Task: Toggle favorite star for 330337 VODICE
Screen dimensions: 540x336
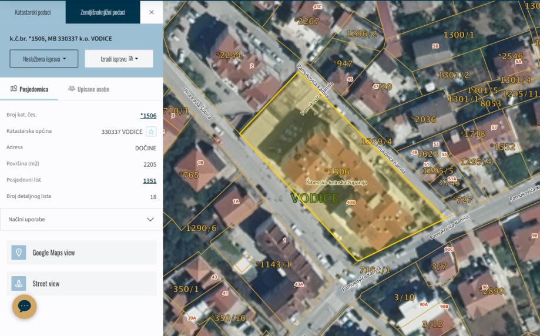Action: [x=151, y=132]
